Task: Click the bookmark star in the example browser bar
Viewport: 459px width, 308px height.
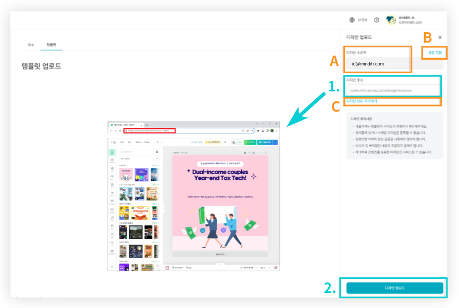Action: pos(253,130)
